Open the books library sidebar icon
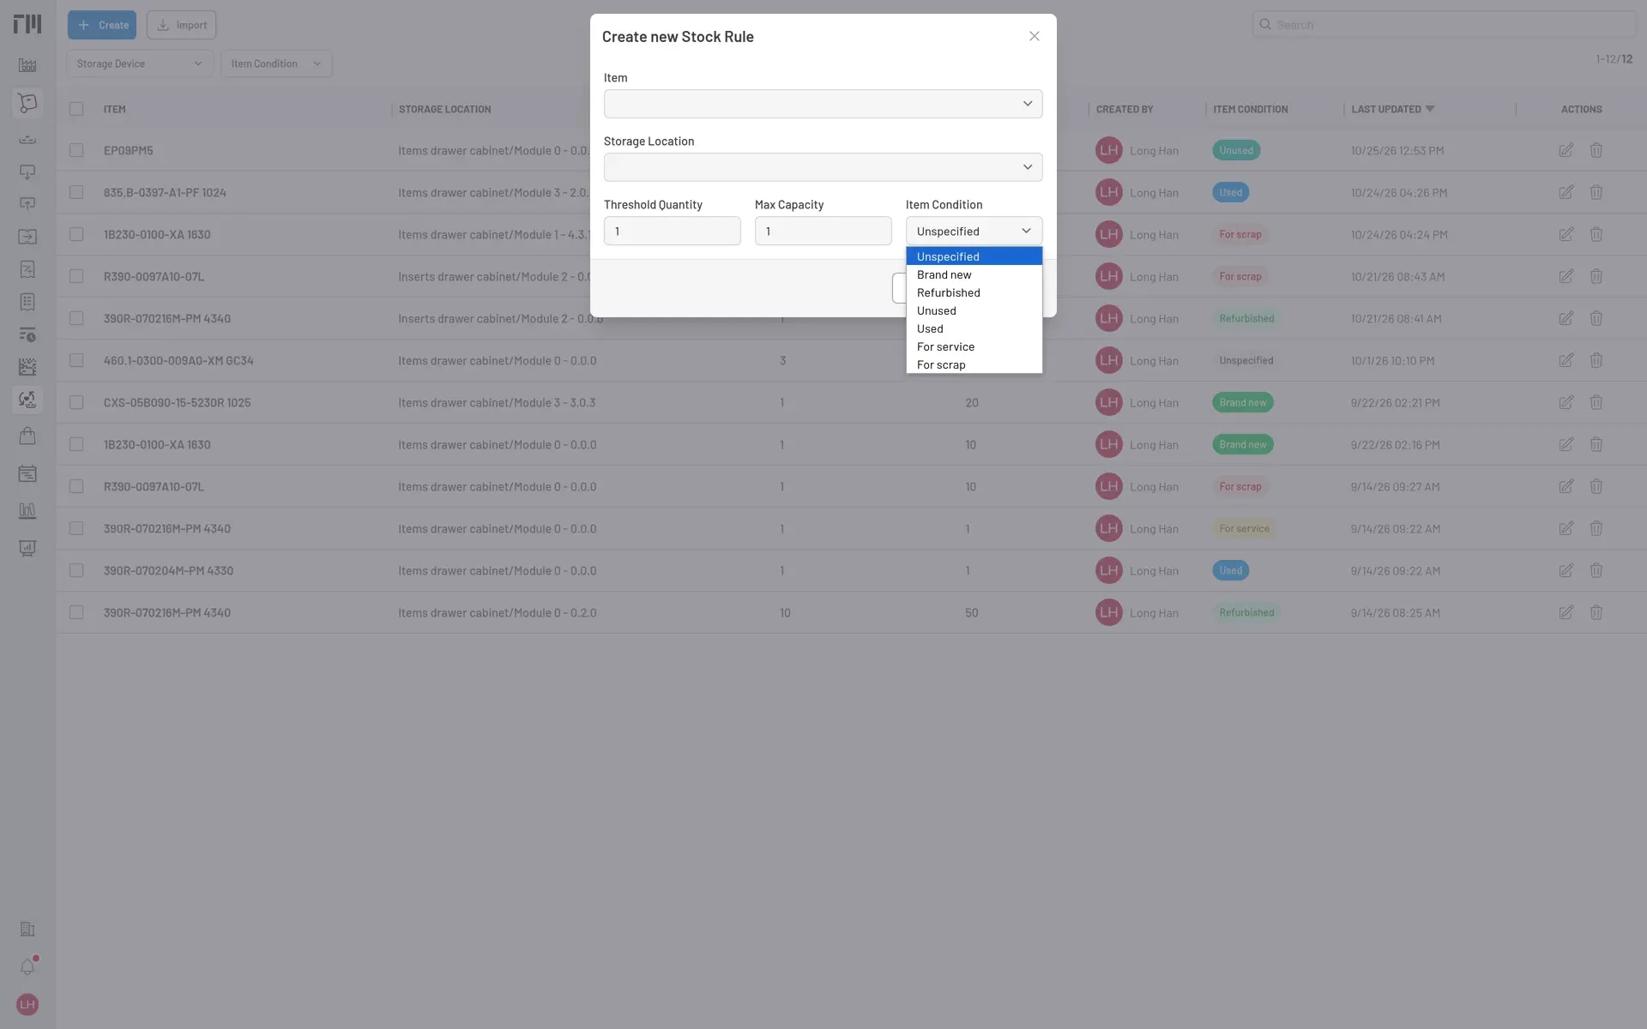1647x1029 pixels. click(27, 511)
